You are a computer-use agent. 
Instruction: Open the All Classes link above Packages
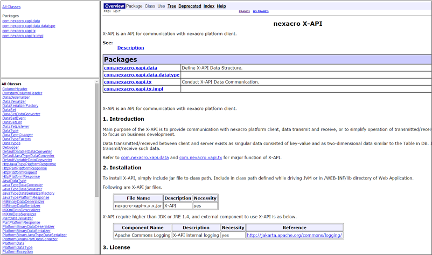pyautogui.click(x=11, y=7)
